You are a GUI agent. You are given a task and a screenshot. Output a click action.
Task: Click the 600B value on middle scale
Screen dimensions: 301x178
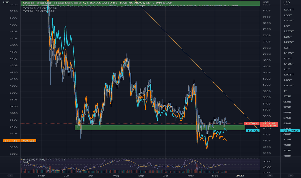pos(267,85)
